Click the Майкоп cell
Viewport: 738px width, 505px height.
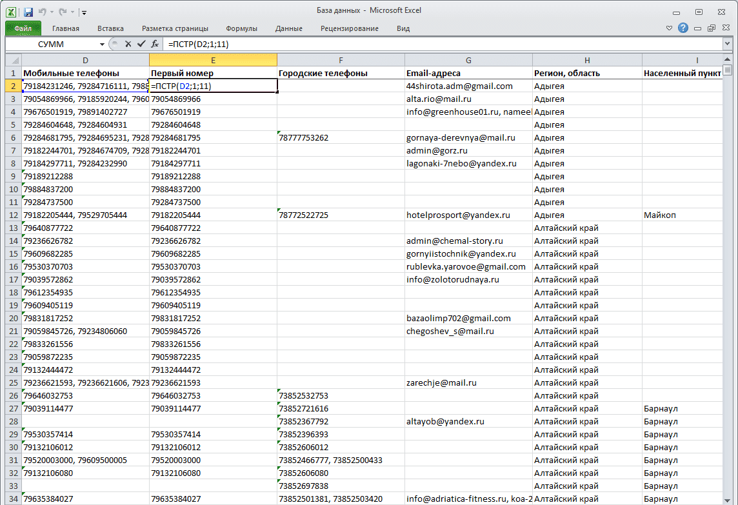[x=682, y=215]
